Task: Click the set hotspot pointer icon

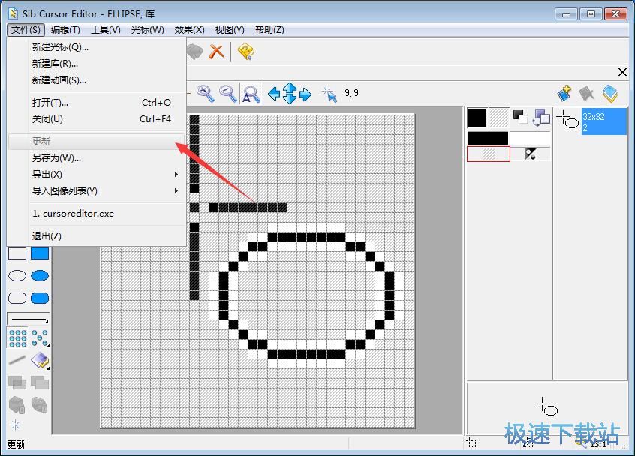Action: [330, 93]
